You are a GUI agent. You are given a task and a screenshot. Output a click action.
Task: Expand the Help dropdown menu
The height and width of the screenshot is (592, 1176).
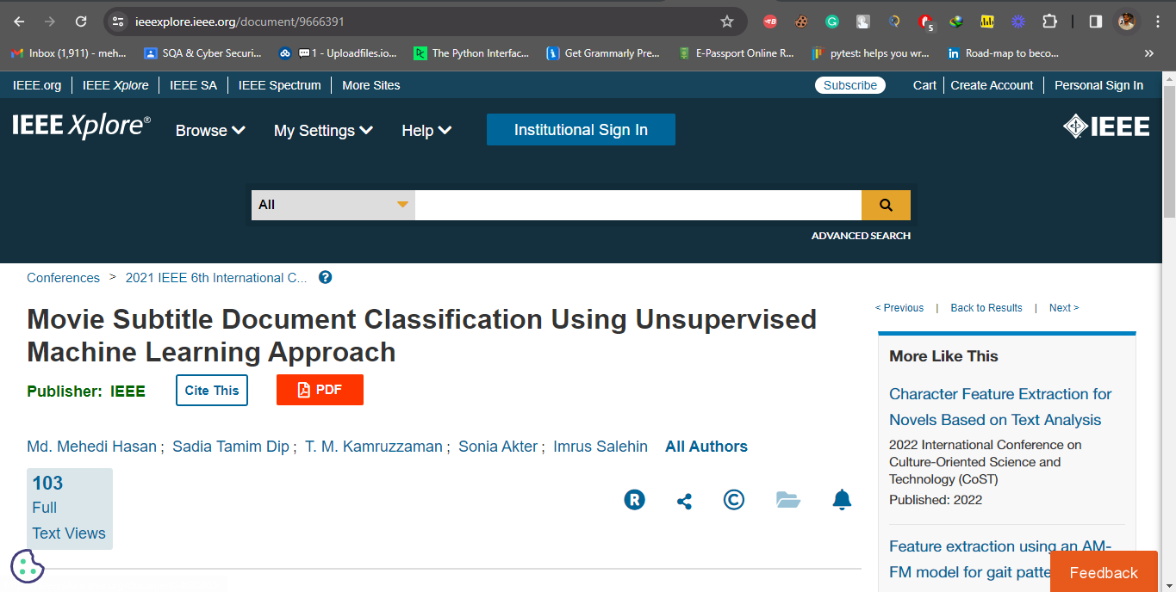(426, 131)
